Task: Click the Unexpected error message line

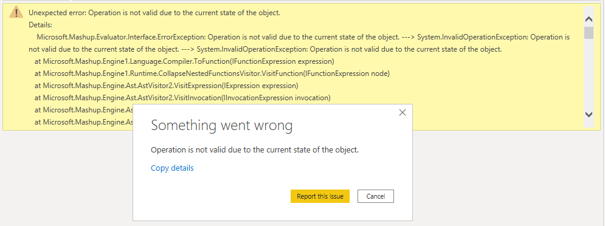Action: [154, 13]
